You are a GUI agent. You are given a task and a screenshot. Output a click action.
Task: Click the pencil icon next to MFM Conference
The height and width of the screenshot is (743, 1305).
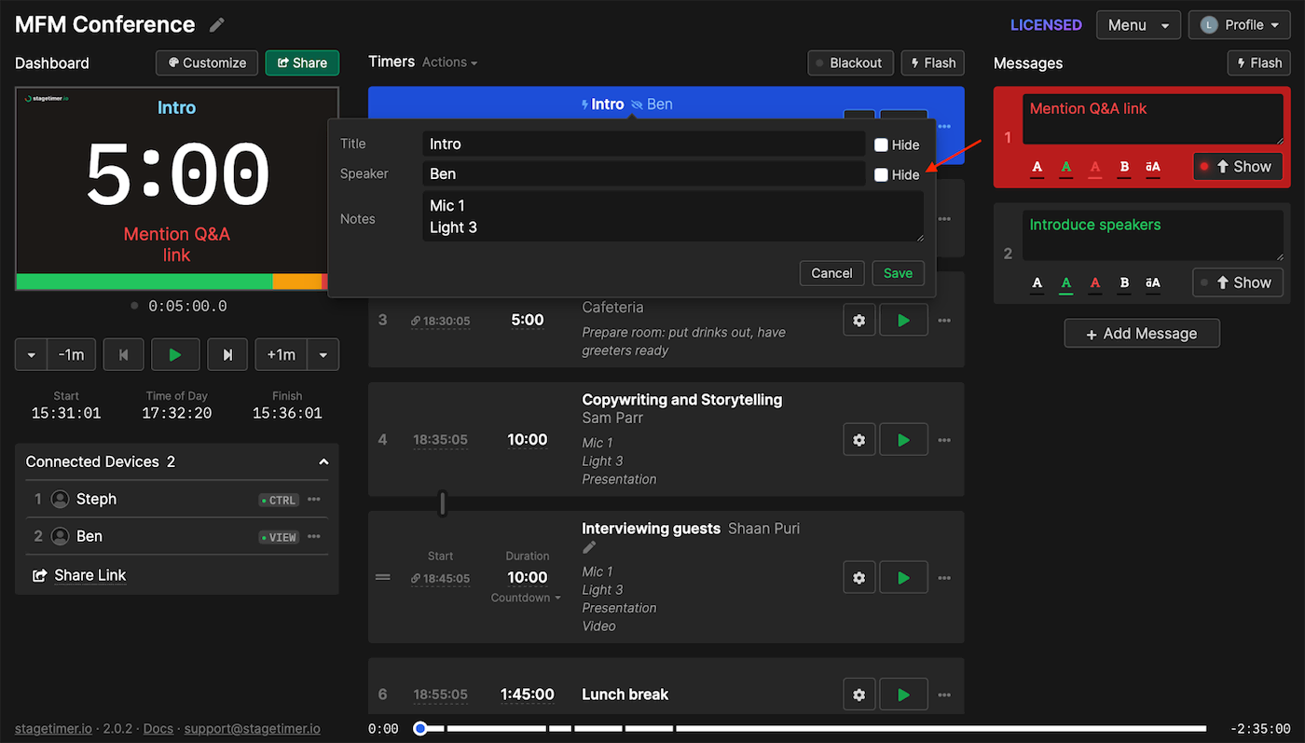click(x=217, y=25)
